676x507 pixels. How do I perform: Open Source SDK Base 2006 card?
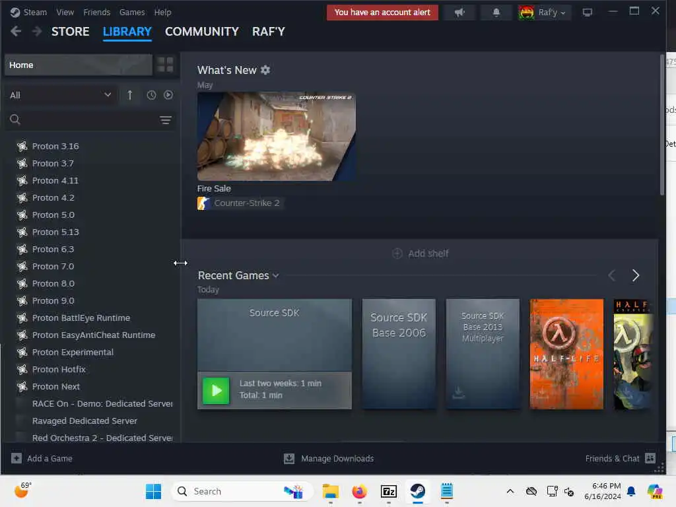click(399, 354)
